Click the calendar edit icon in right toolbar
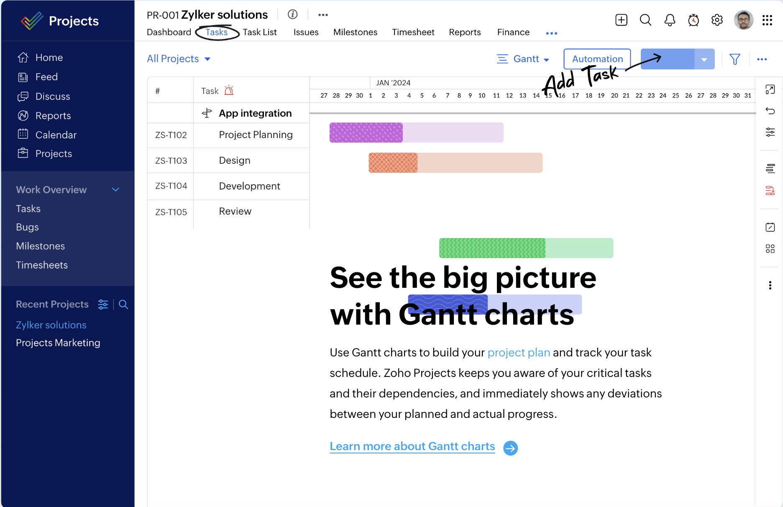Viewport: 783px width, 507px height. point(770,227)
